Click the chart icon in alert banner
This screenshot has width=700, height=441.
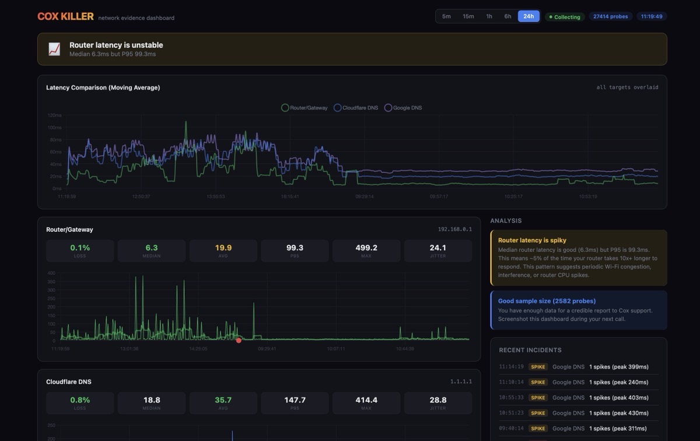54,49
